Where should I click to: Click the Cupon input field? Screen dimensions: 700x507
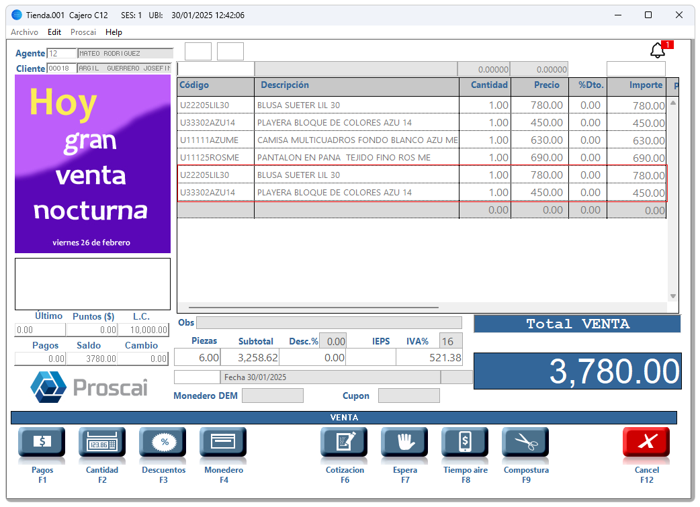click(409, 396)
